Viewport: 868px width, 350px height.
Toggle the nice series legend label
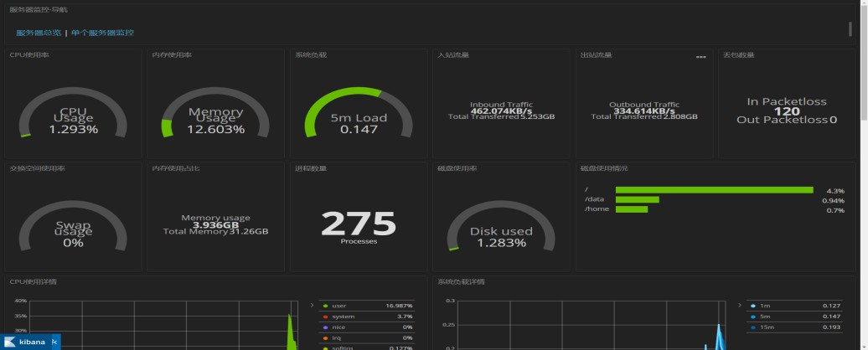pyautogui.click(x=338, y=327)
